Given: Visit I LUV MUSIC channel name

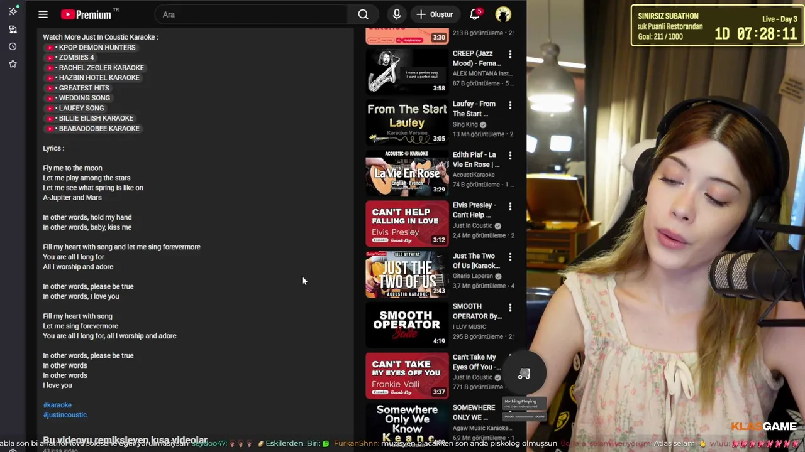Looking at the screenshot, I should [469, 326].
